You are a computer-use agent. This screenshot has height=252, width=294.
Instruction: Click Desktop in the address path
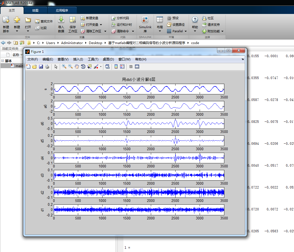[95, 43]
